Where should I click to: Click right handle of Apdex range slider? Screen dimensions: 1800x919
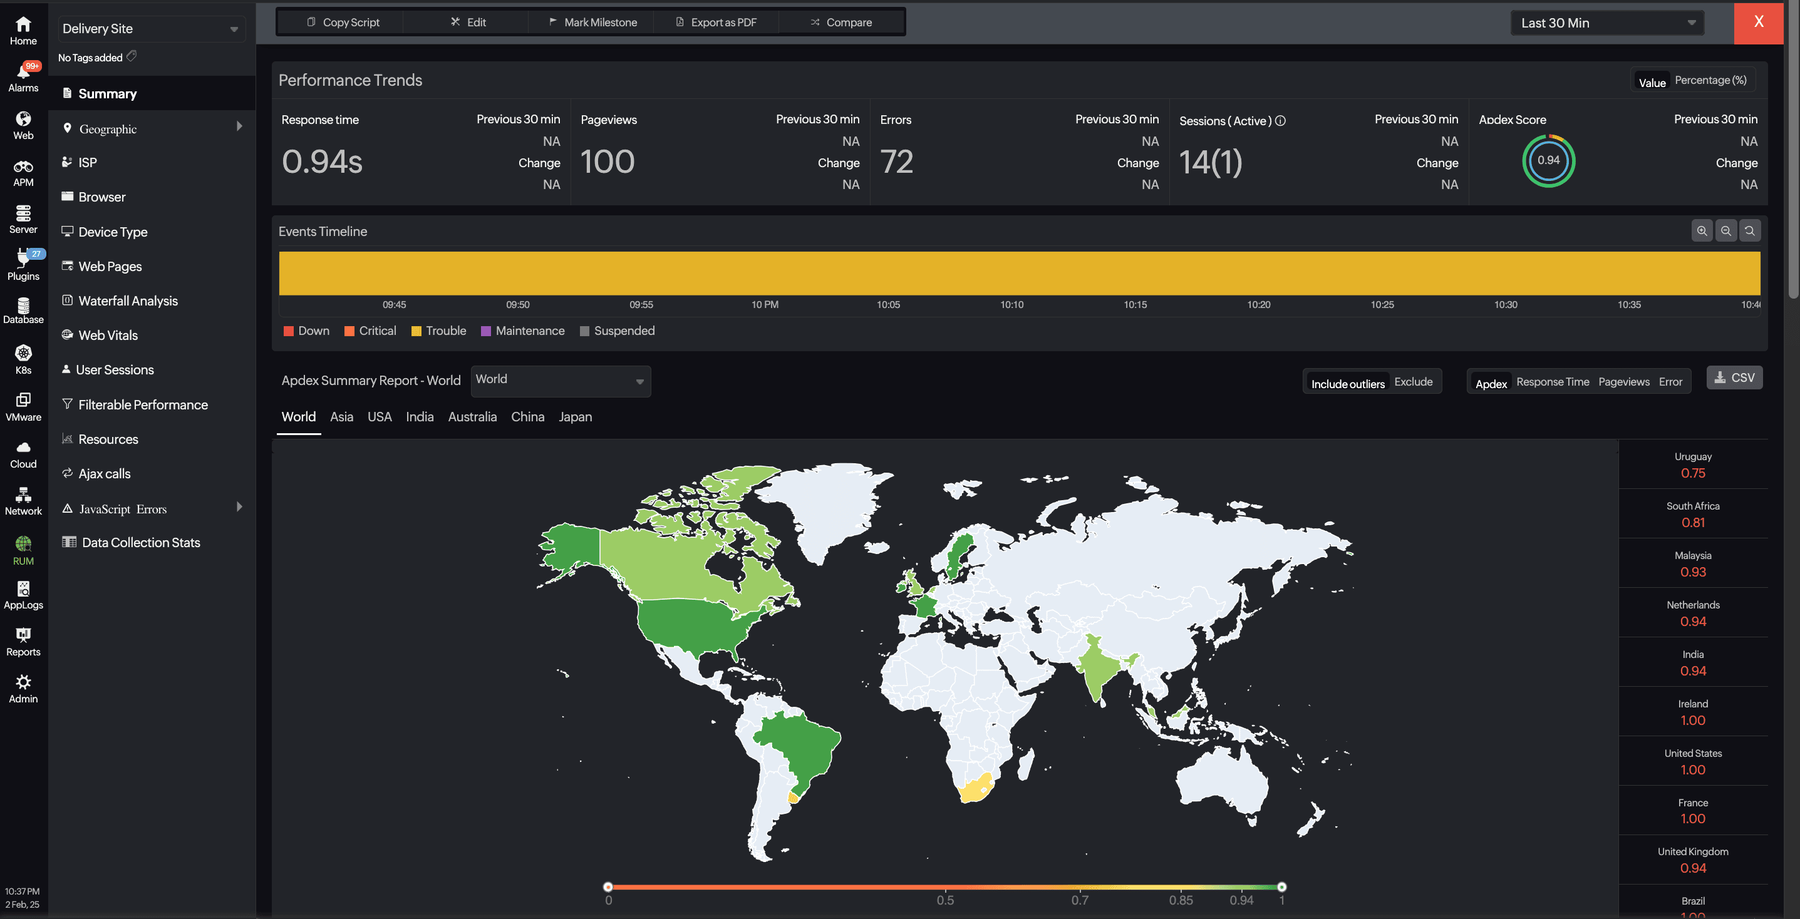1281,887
